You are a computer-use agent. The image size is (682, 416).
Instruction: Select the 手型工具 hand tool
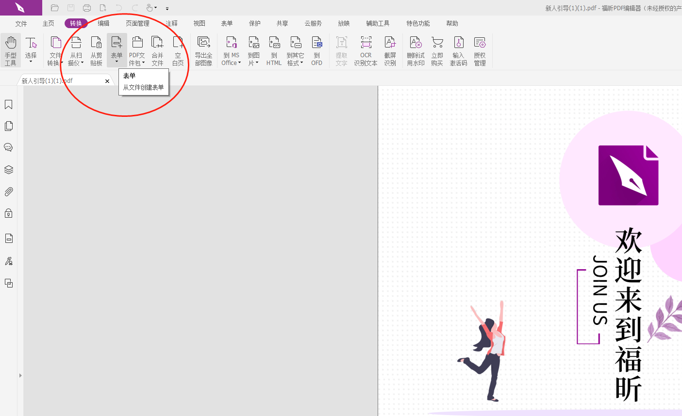[x=10, y=50]
